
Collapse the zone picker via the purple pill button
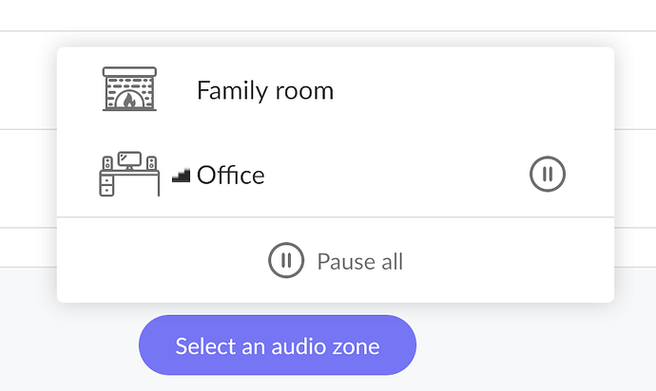click(278, 345)
